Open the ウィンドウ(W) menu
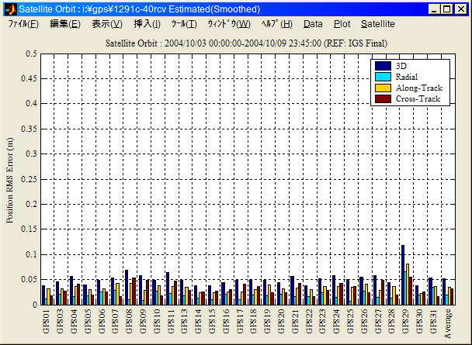The width and height of the screenshot is (472, 345). [x=228, y=24]
